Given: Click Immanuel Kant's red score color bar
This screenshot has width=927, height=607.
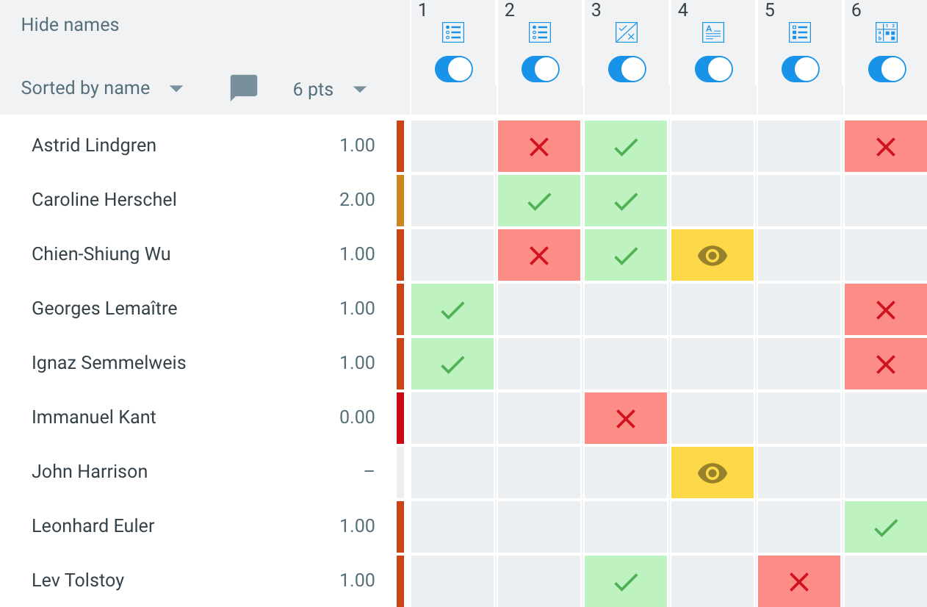Looking at the screenshot, I should (x=400, y=418).
